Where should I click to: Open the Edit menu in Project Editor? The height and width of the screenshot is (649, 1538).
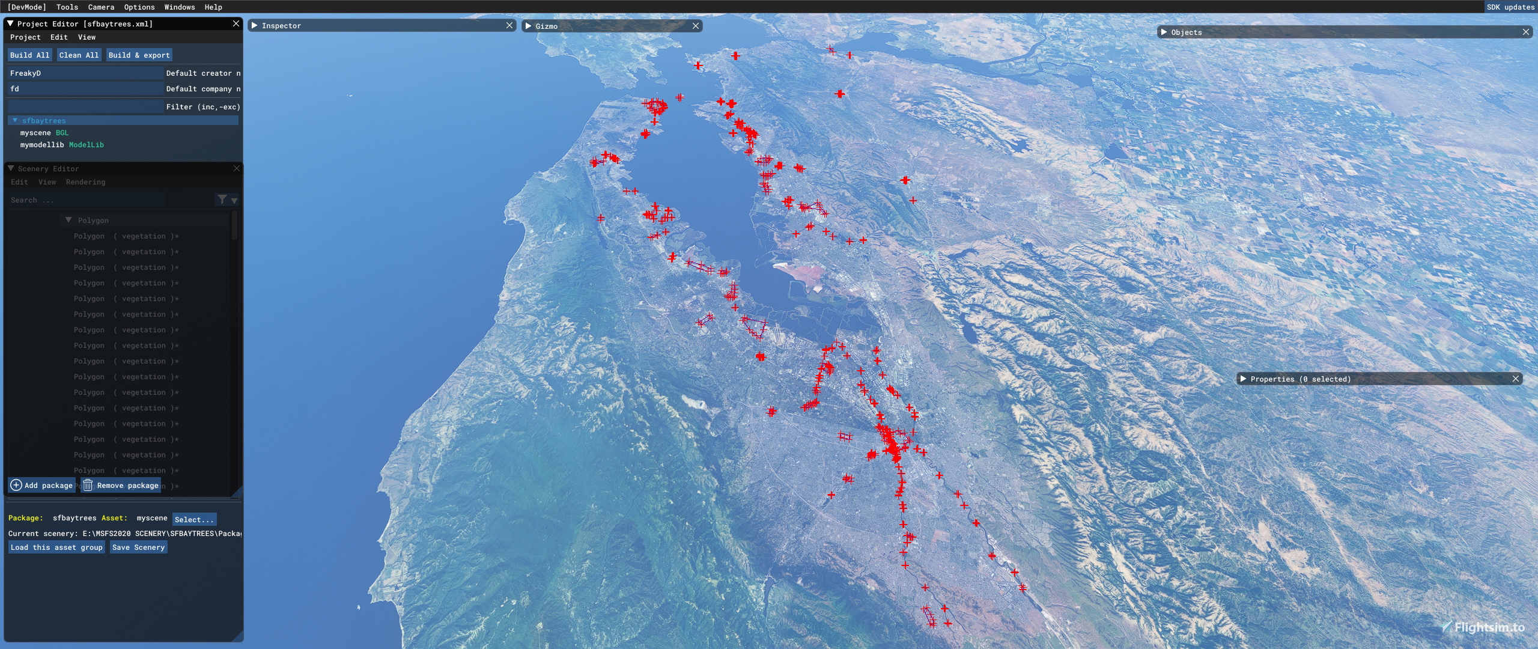[59, 37]
